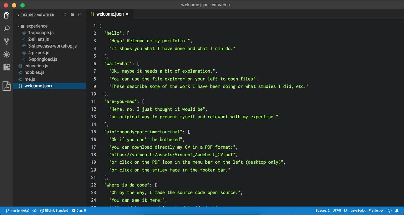The width and height of the screenshot is (404, 215).
Task: Click UTF-8 encoding in status bar
Action: (337, 211)
